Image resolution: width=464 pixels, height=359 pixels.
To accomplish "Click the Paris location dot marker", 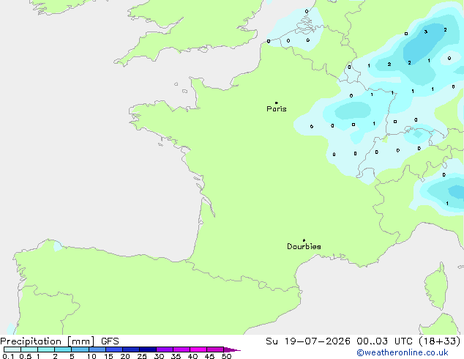I will coord(277,103).
